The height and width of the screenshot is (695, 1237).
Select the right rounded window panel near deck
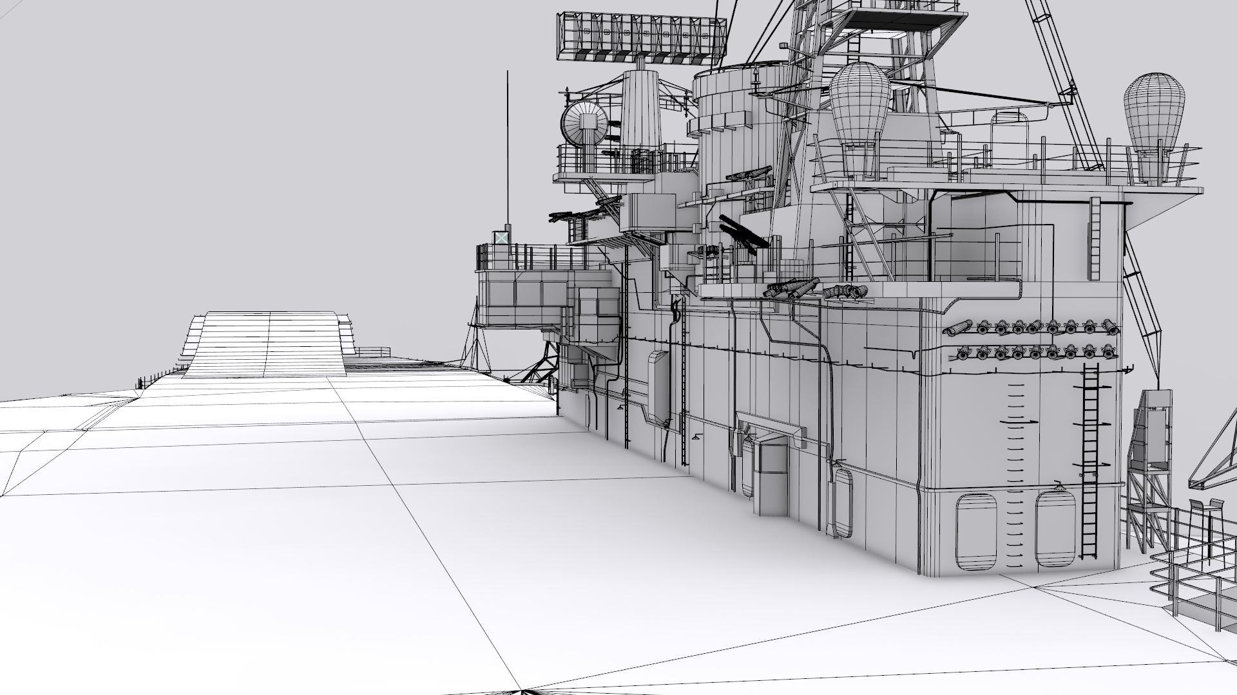[1055, 530]
